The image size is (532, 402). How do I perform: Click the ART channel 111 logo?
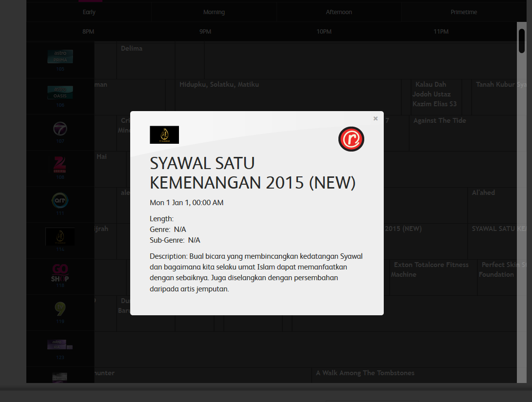click(59, 201)
